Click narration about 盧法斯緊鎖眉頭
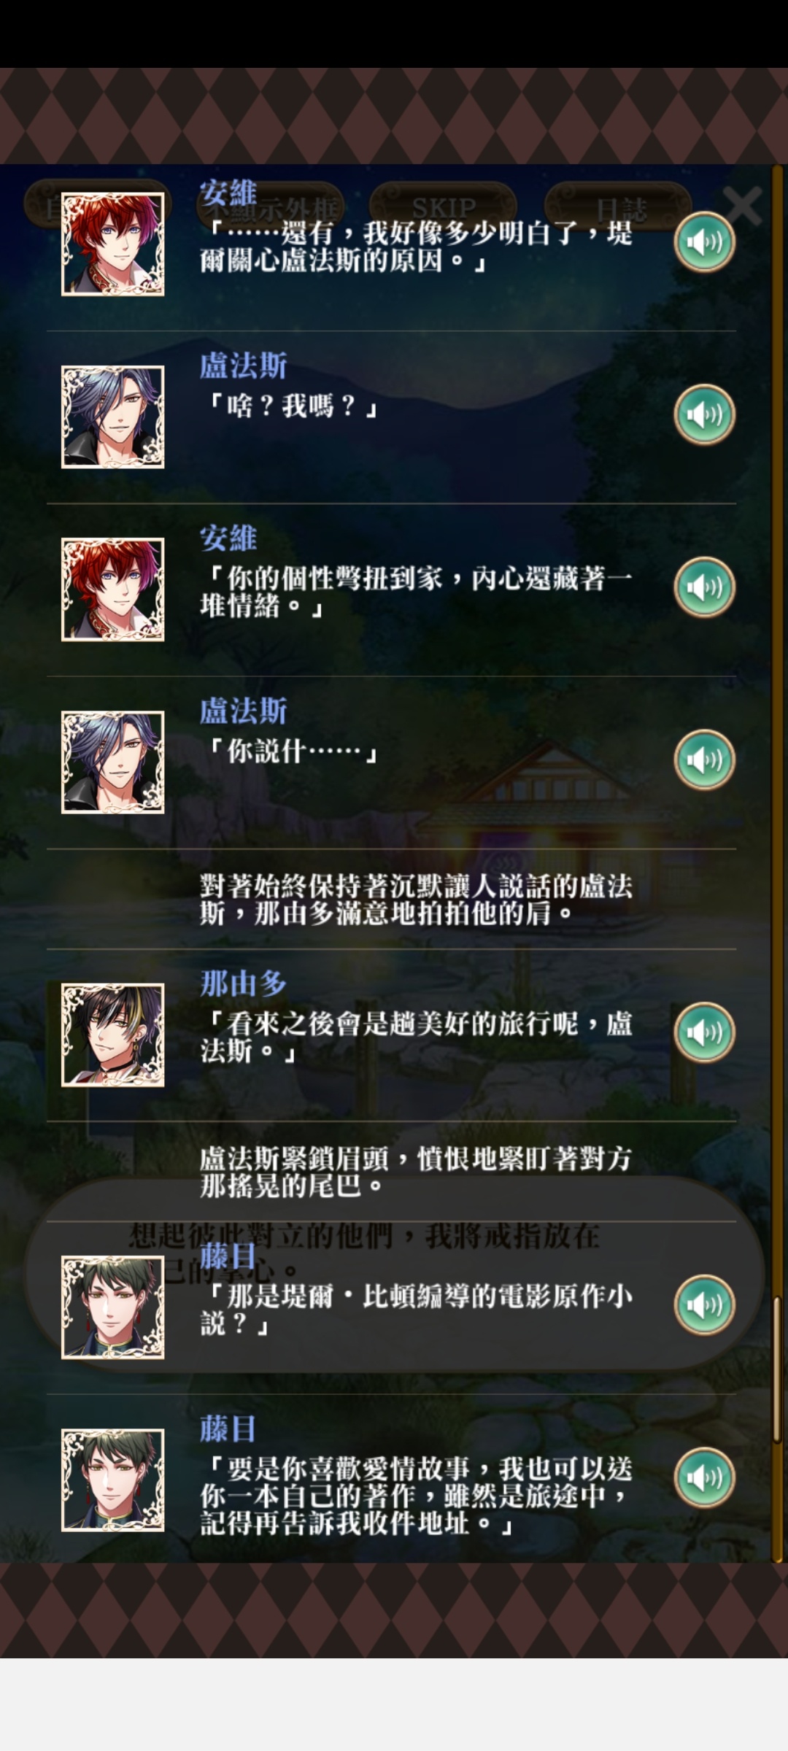 416,1172
